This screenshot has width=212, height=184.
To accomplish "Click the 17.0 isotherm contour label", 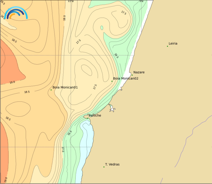I will (x=63, y=149).
